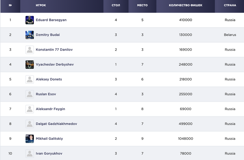
Task: Sort by КОЛИЧЕСТВО ФИШЕК column header
Action: (x=185, y=6)
